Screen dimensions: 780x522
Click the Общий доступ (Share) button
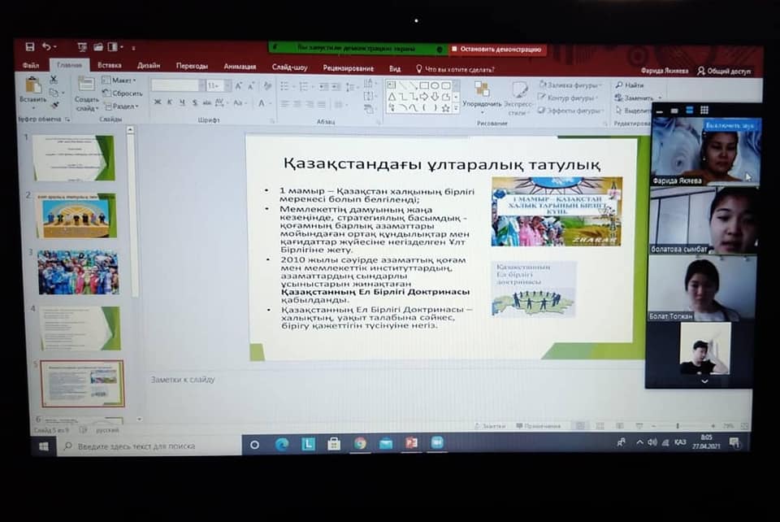point(724,71)
